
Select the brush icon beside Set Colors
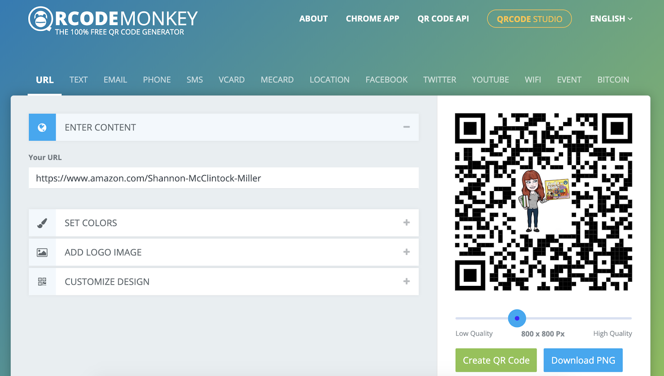click(x=42, y=223)
